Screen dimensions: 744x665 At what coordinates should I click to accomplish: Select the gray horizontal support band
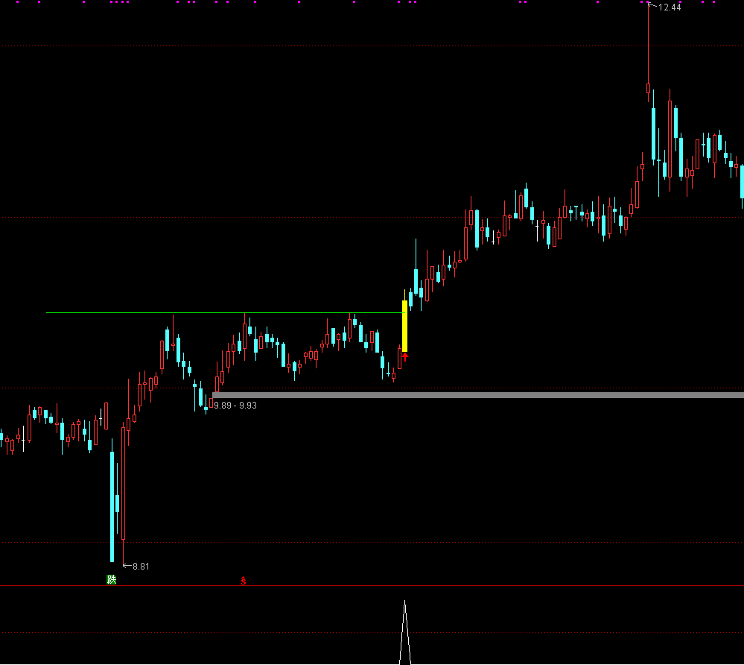pos(477,395)
